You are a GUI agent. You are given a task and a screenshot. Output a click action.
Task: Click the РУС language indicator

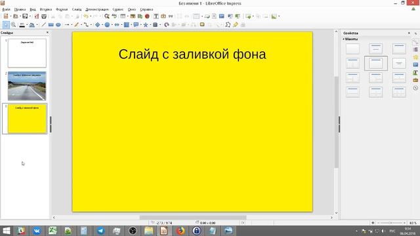392,231
